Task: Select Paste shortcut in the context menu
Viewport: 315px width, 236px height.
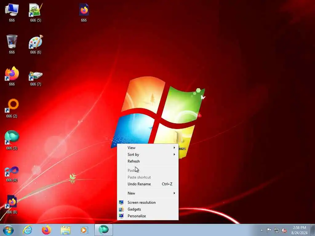Action: point(148,177)
